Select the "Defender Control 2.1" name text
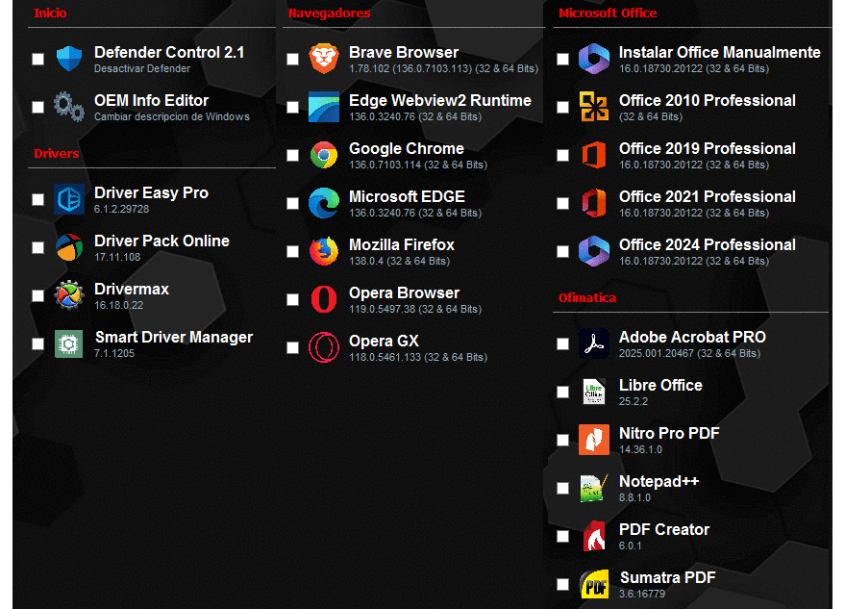 pyautogui.click(x=169, y=52)
